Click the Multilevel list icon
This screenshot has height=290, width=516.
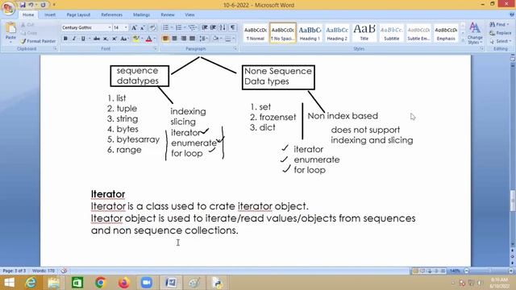192,27
